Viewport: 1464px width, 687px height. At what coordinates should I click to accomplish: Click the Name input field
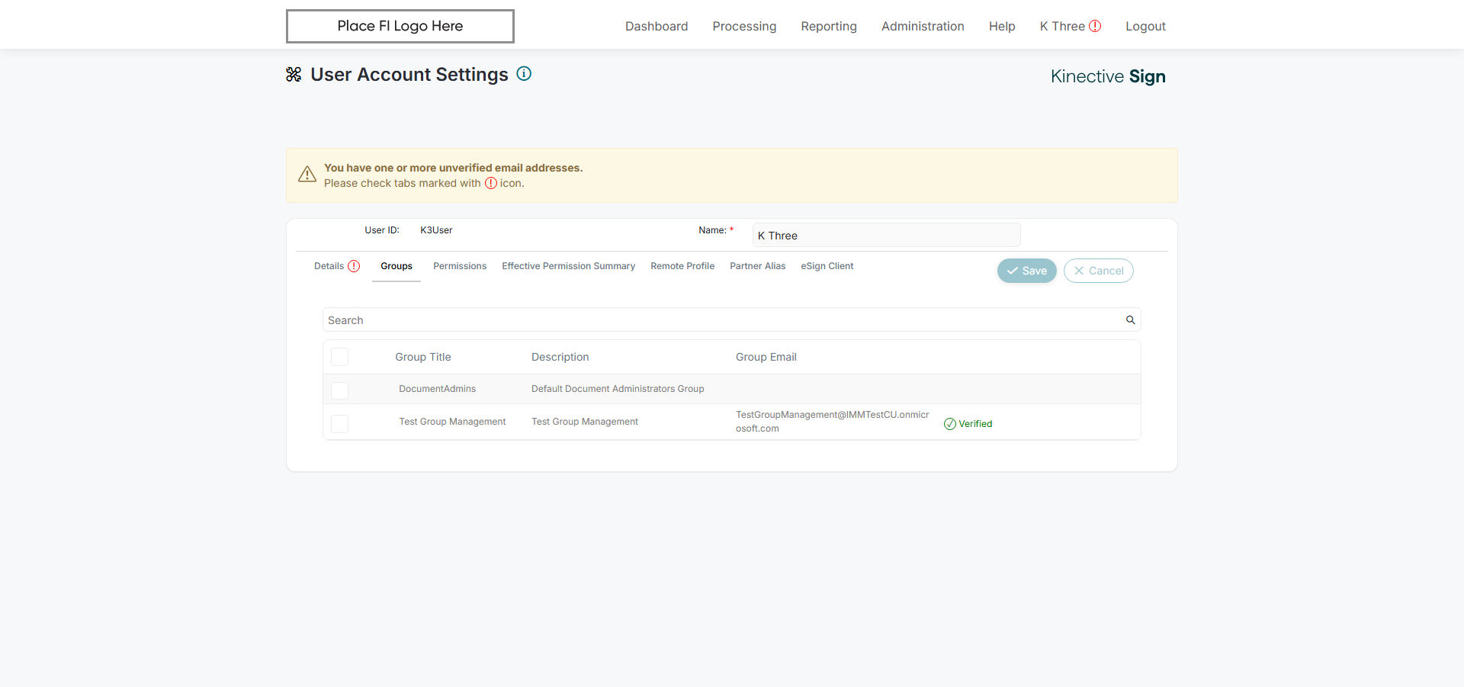point(886,236)
